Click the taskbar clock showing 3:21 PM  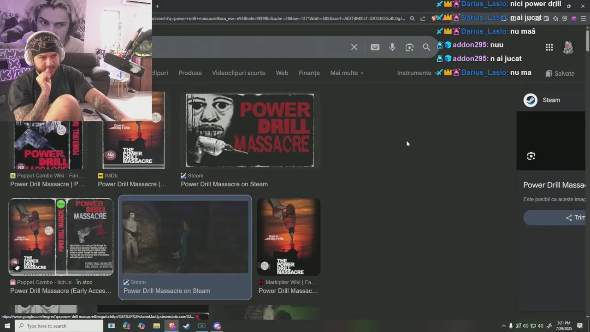564,326
